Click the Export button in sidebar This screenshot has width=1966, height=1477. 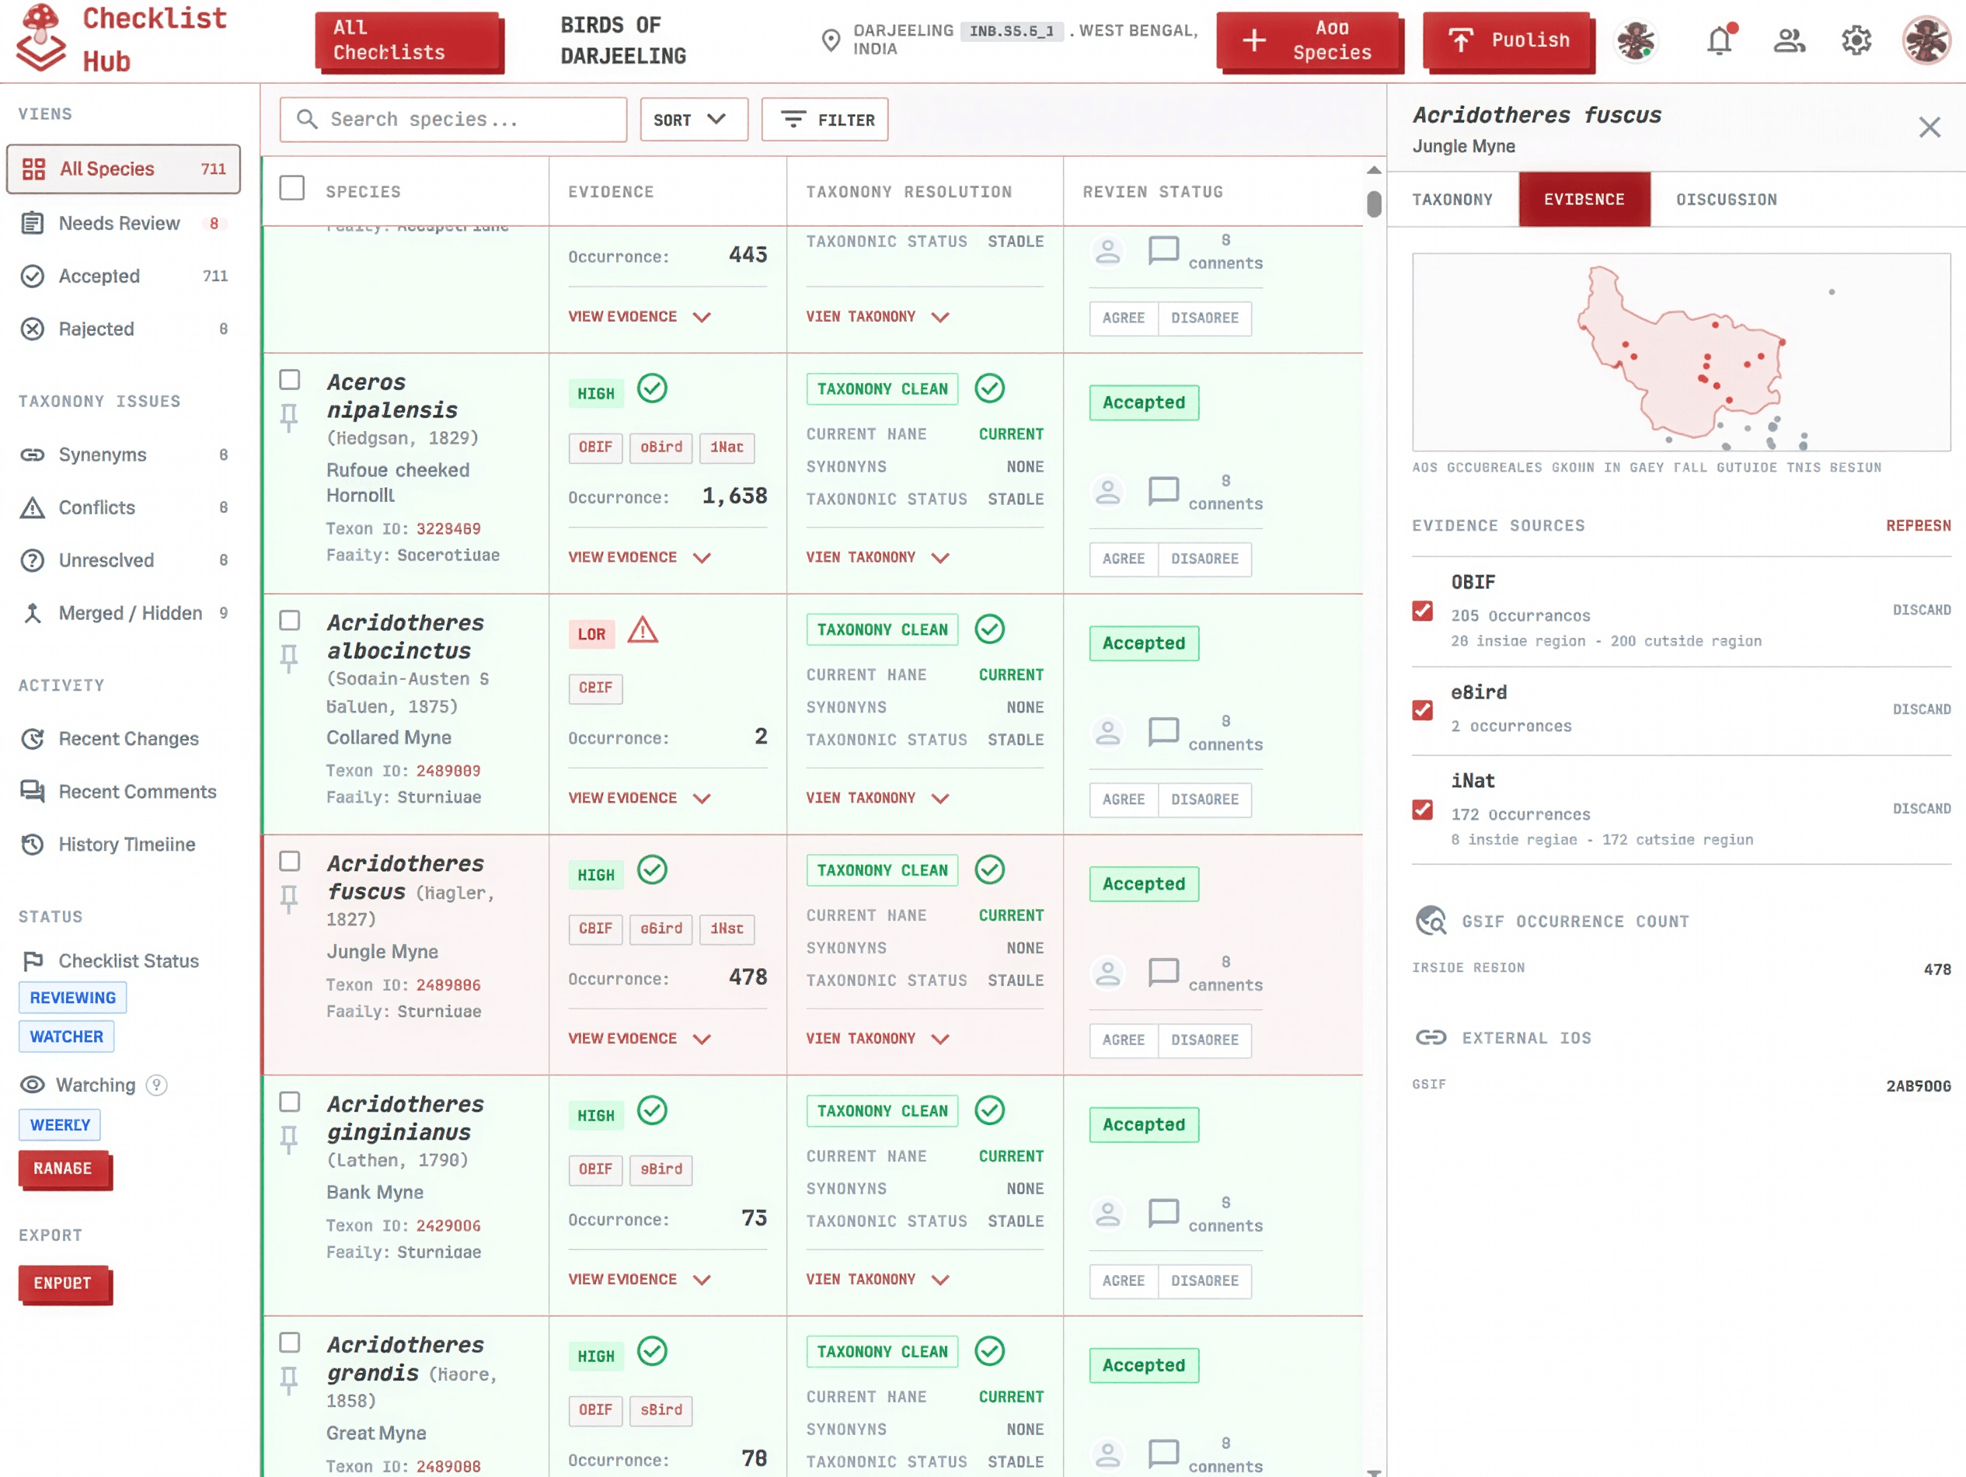tap(63, 1284)
